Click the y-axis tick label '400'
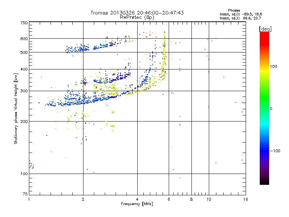 coord(24,69)
